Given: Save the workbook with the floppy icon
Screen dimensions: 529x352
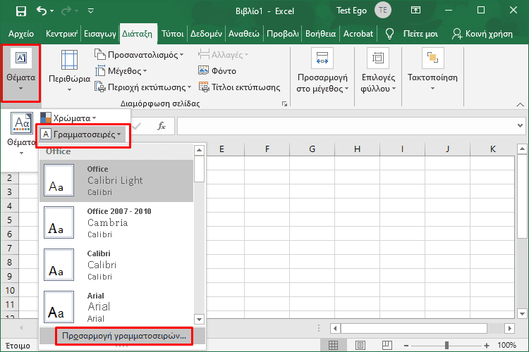Looking at the screenshot, I should (x=21, y=11).
